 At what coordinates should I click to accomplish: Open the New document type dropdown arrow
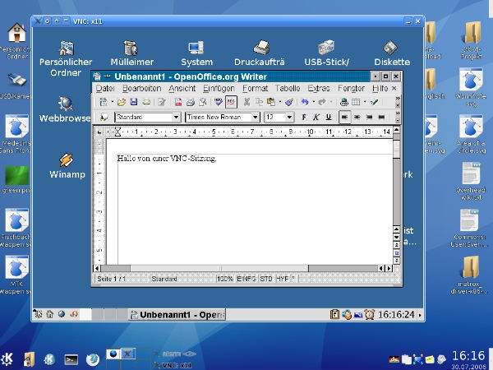[113, 102]
